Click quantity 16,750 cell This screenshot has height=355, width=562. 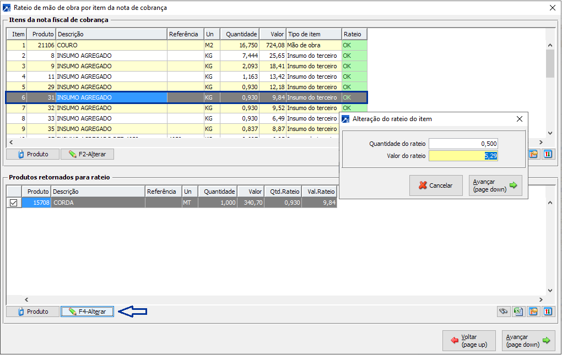(240, 45)
